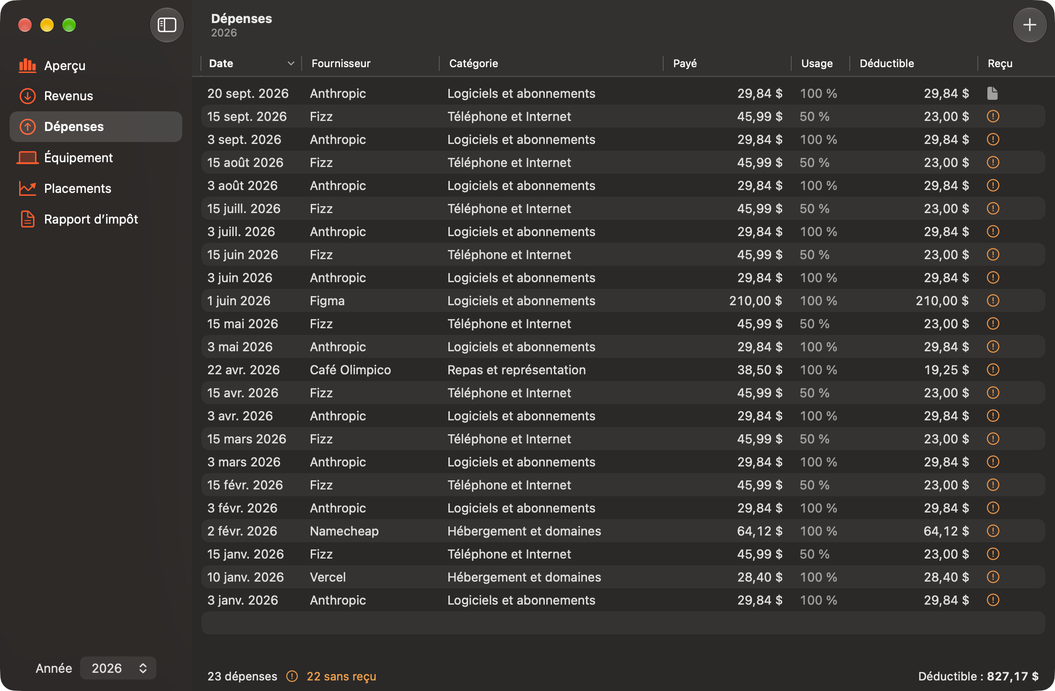
Task: Click missing receipt warning for 3 janv. 2026
Action: (993, 600)
